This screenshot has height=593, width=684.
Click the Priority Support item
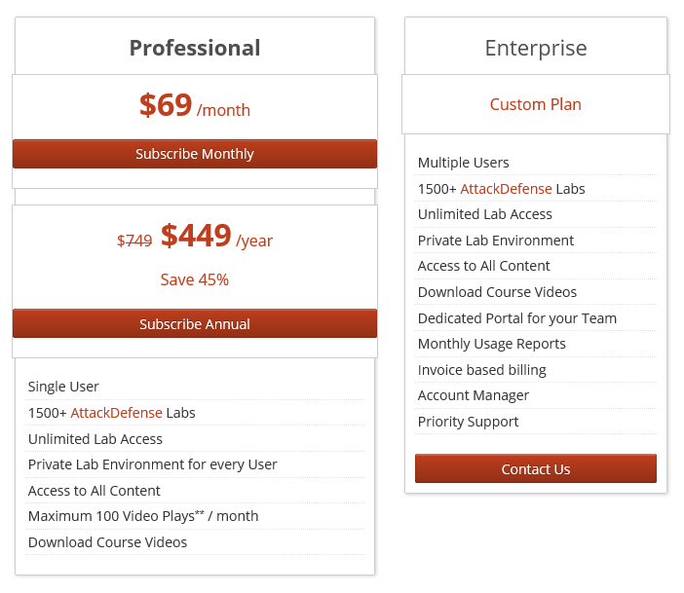point(468,422)
